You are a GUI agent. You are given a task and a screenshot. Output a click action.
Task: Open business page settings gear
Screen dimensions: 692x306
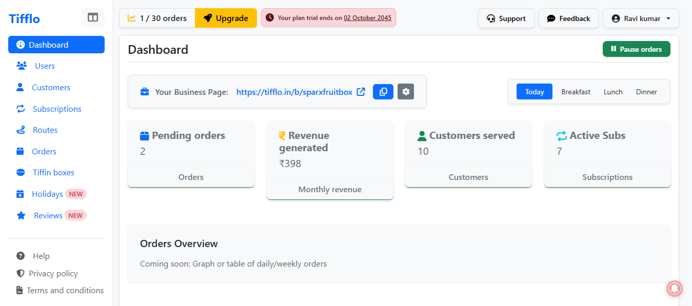[x=406, y=92]
